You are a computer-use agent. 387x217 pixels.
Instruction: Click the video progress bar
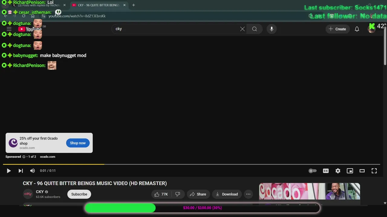[x=191, y=164]
